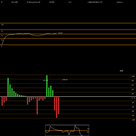This screenshot has height=136, width=136.
Task: Click the MR axis label 40
Action: [133, 89]
